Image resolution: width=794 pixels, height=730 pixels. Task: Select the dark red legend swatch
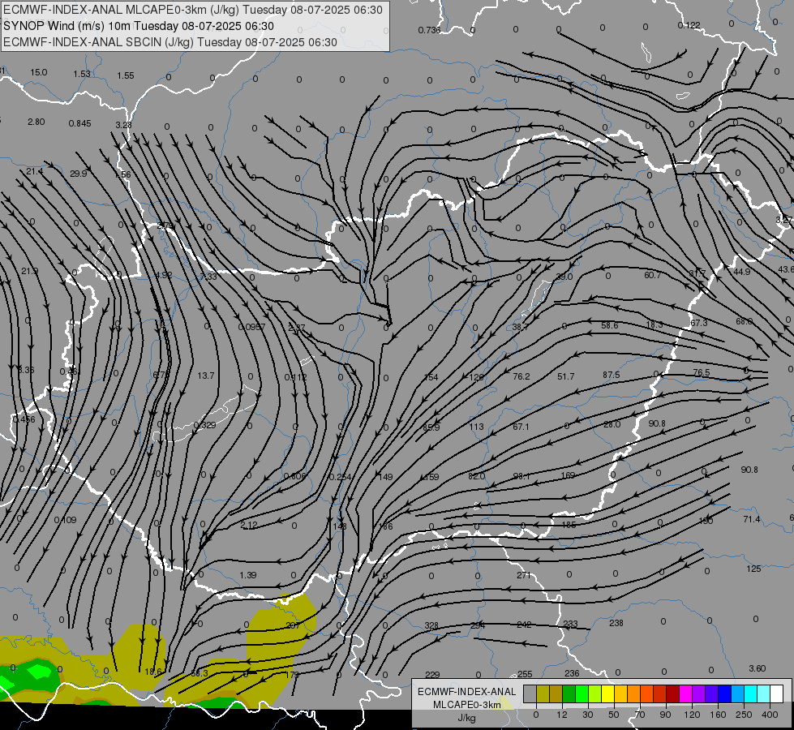click(672, 693)
